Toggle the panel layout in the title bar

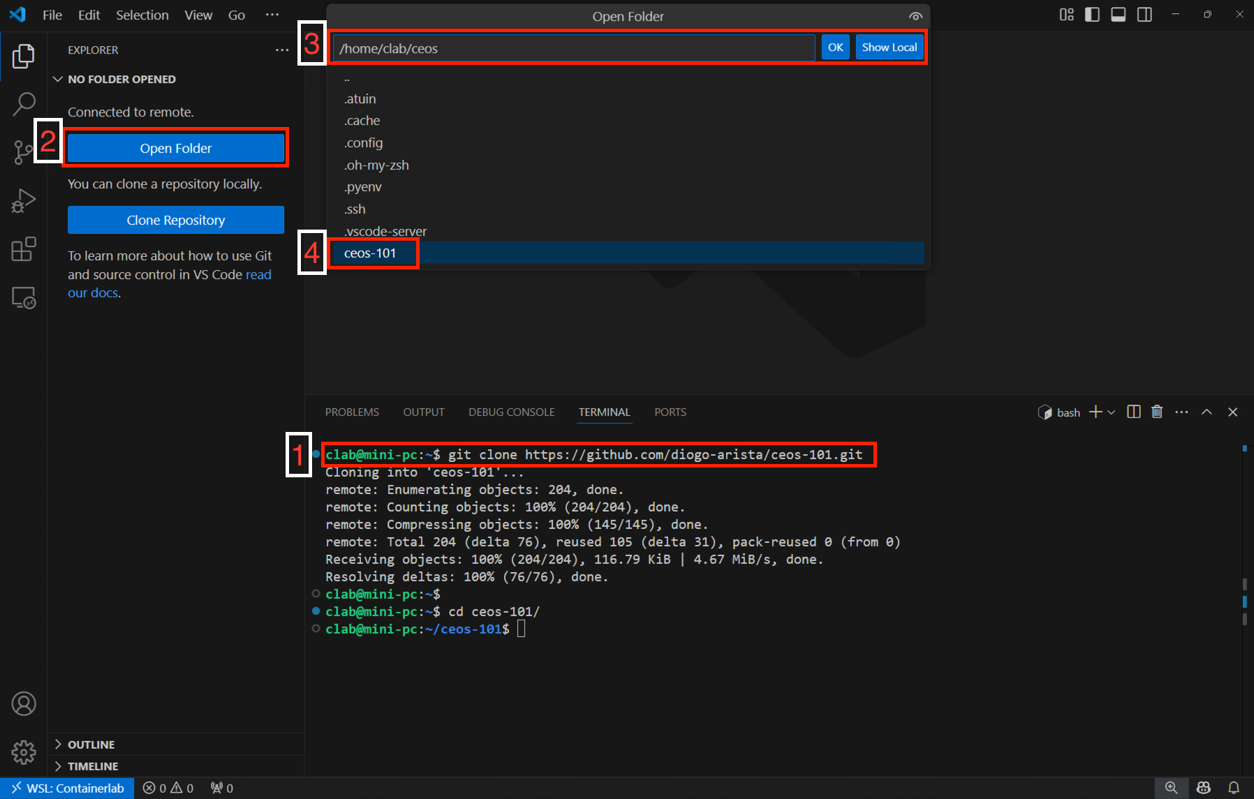click(1118, 14)
